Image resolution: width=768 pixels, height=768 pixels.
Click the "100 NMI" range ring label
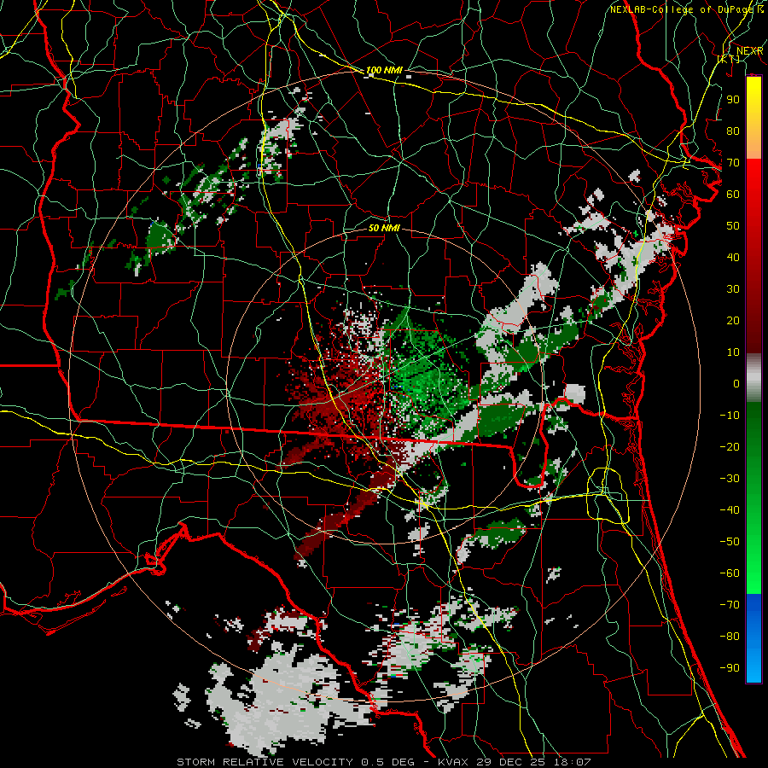[384, 70]
